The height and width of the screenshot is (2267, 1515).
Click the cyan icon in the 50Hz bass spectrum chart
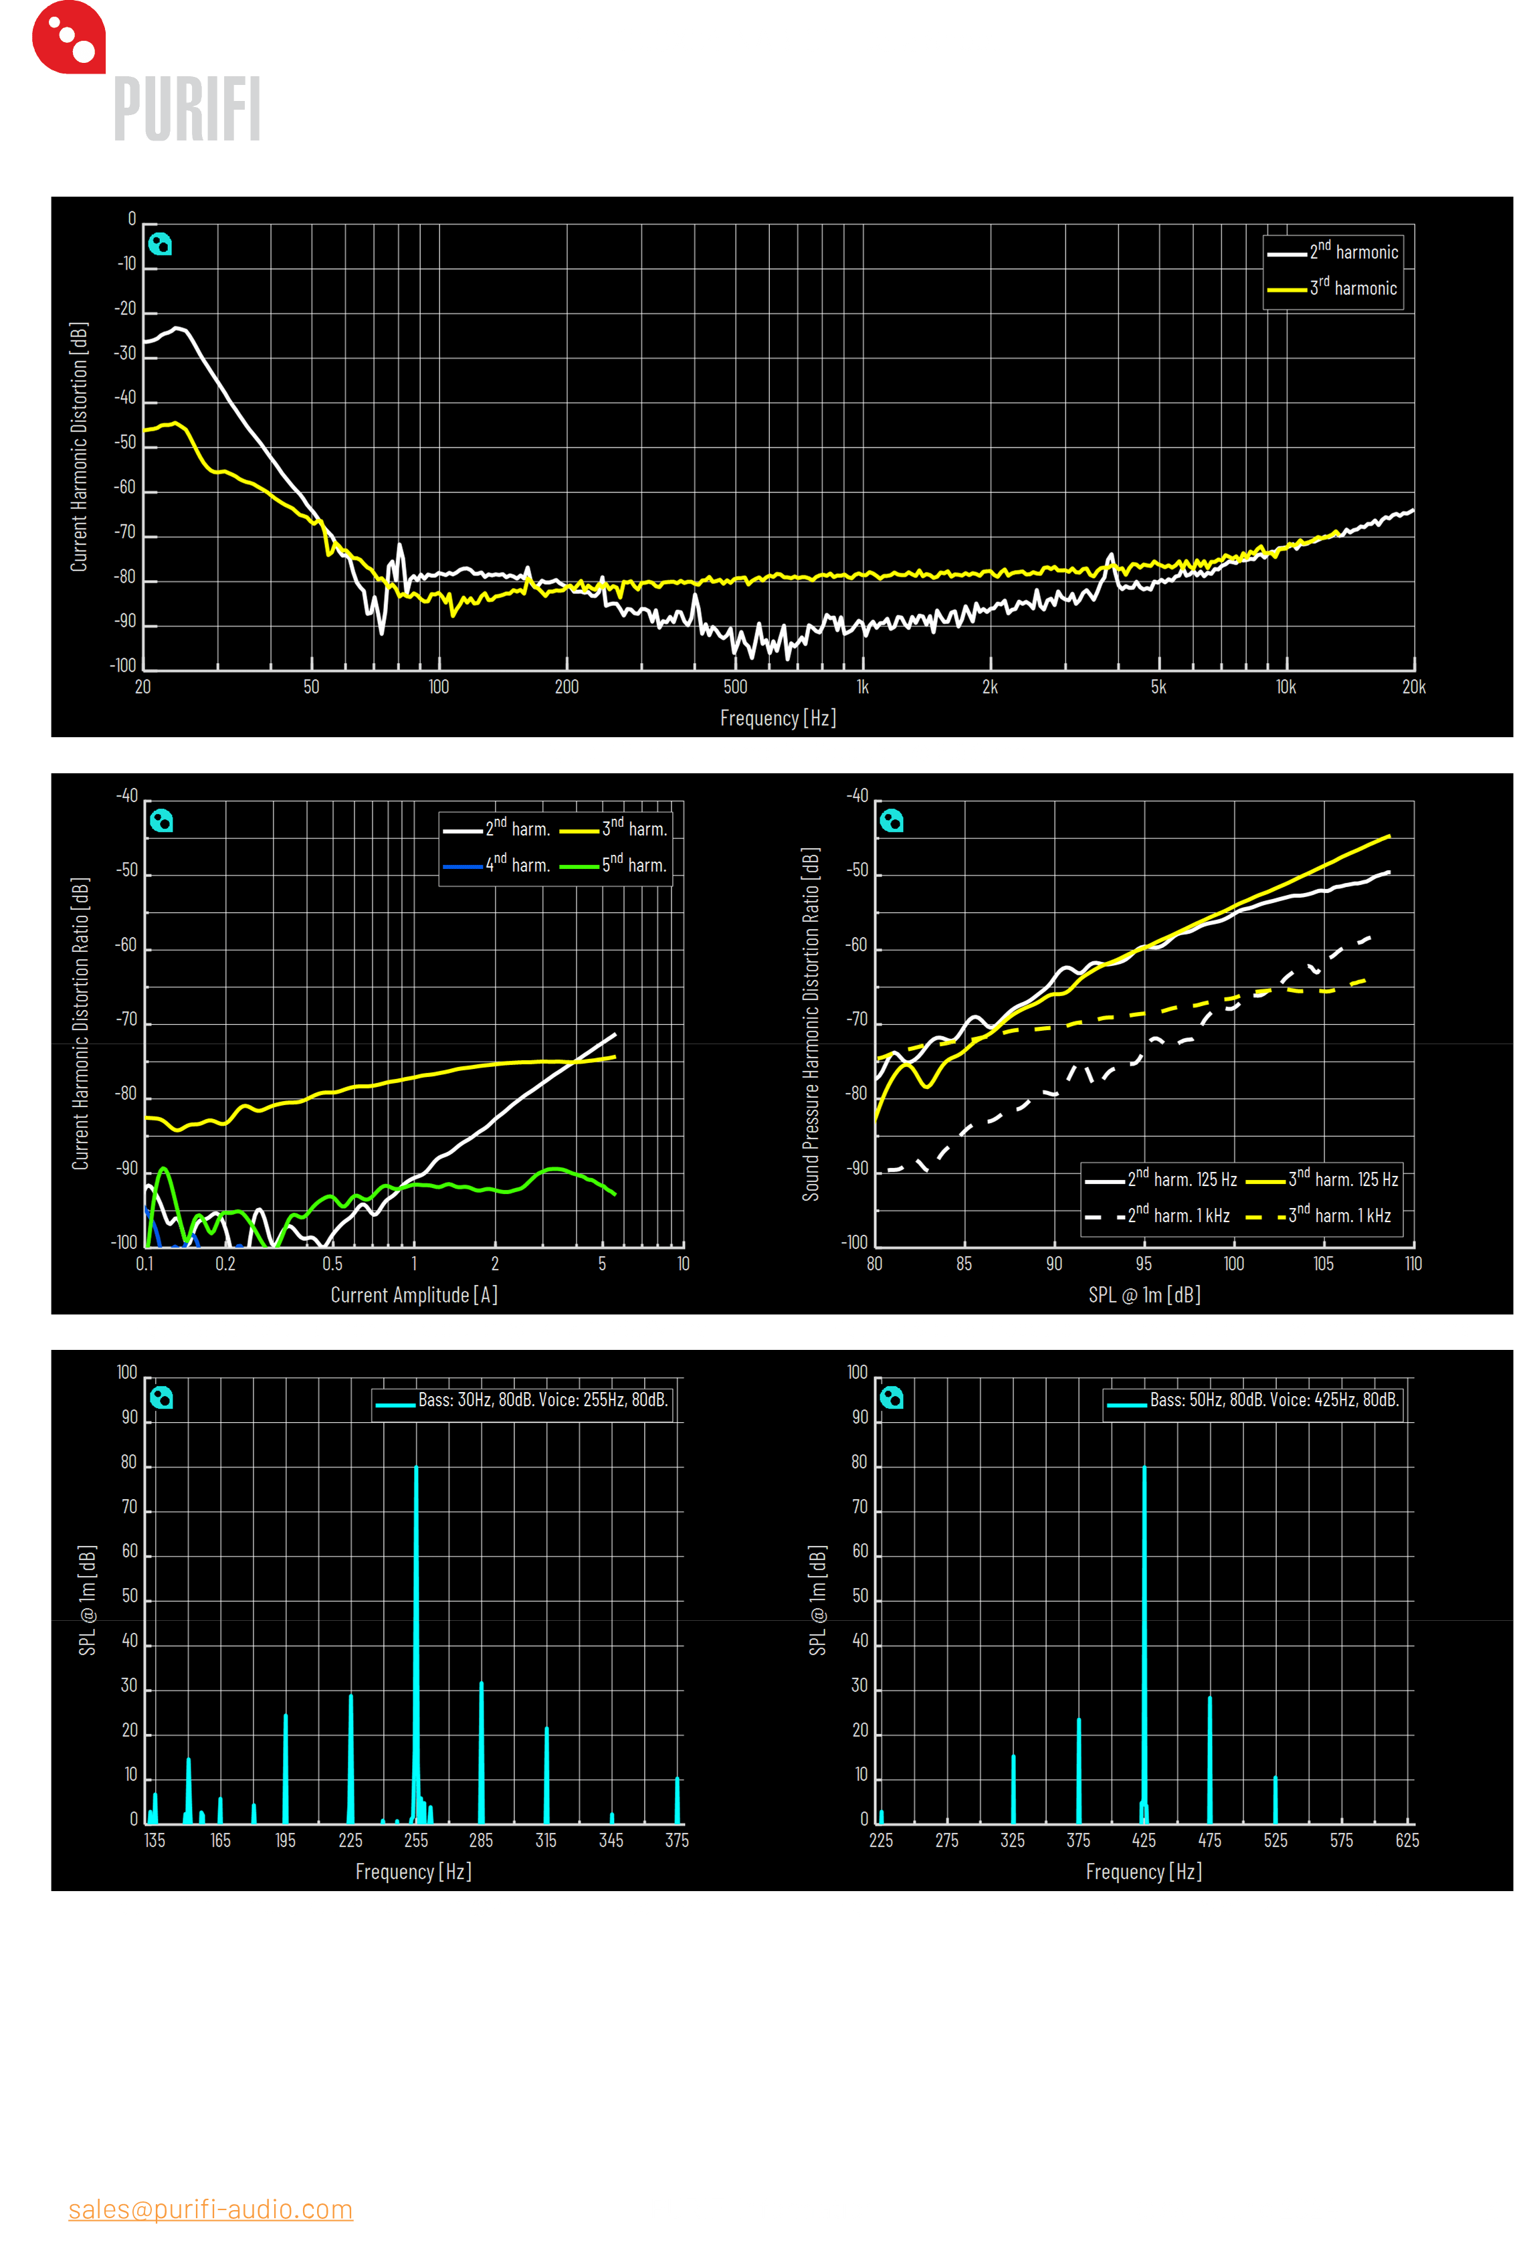point(892,1397)
